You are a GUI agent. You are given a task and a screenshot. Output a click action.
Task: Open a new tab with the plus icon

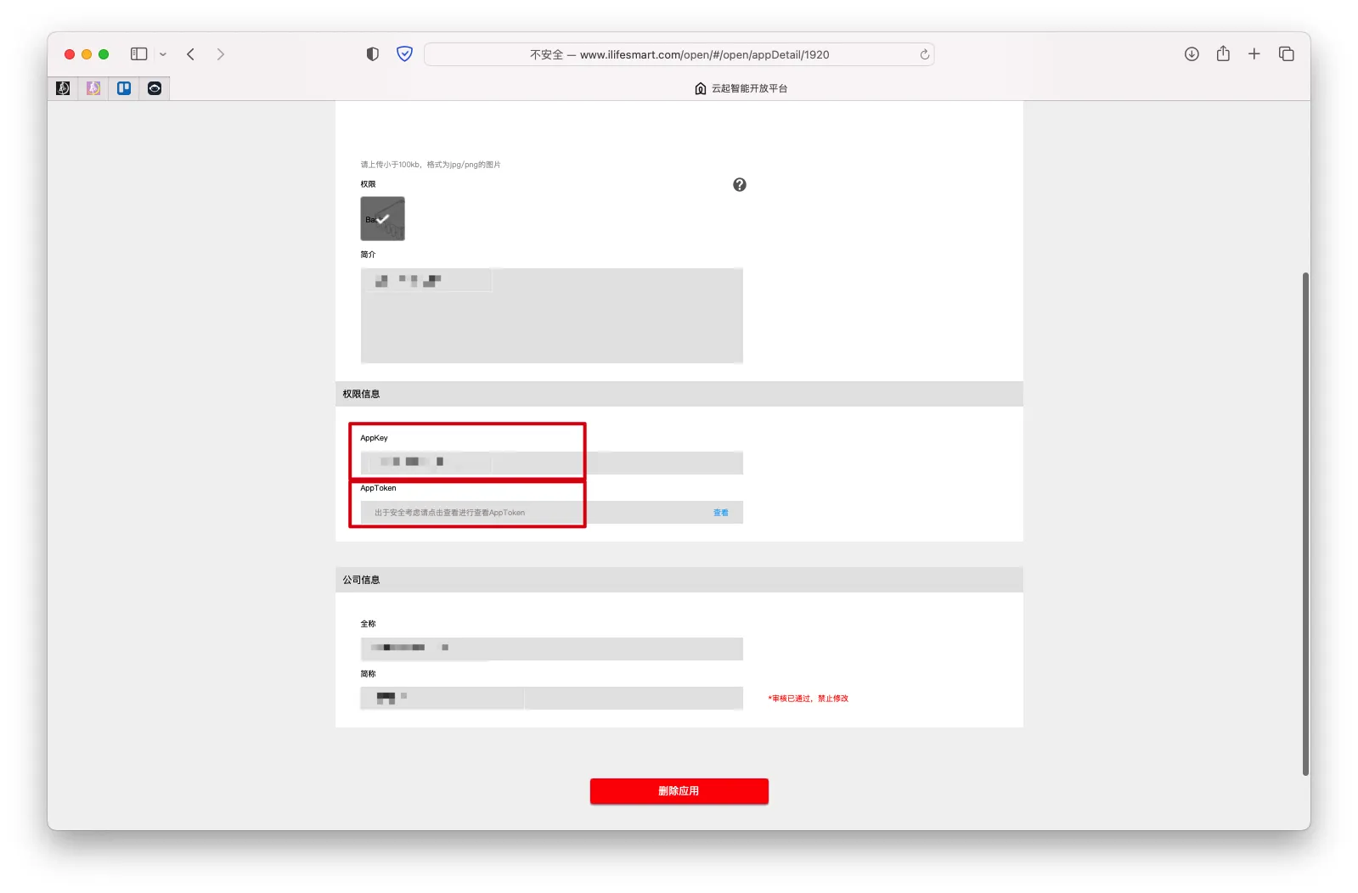click(x=1254, y=54)
